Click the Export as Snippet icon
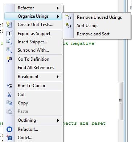This screenshot has width=132, height=142. [x=9, y=34]
